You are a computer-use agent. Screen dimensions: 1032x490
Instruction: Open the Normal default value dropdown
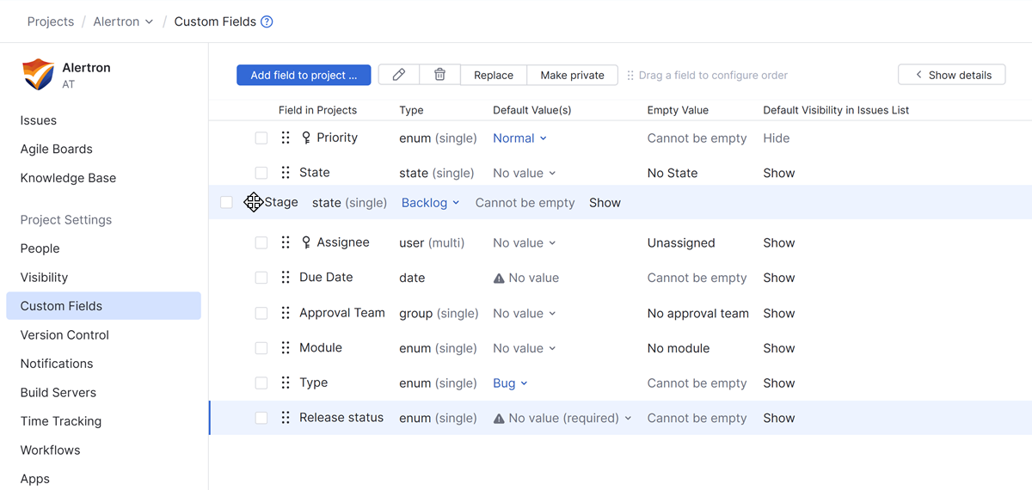click(x=519, y=138)
